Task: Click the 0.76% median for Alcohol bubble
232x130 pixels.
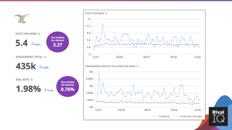Action: 68,86
